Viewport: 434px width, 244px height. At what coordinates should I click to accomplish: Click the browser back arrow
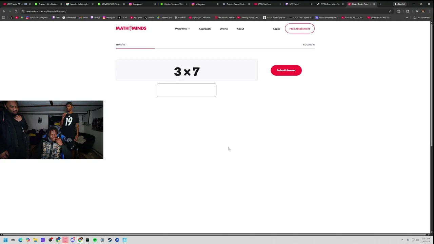(4, 11)
